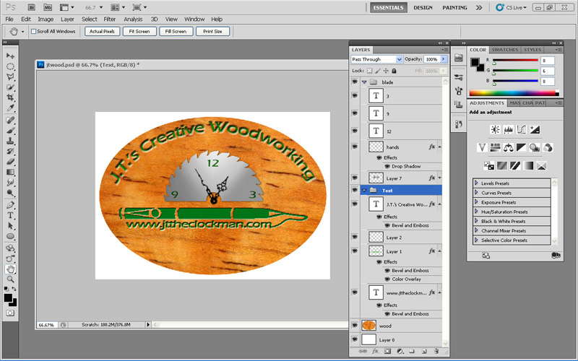This screenshot has width=578, height=361.
Task: Pick the Crop tool
Action: coord(10,97)
